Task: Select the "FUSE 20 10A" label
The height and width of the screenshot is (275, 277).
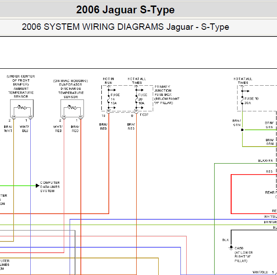Action: (x=143, y=99)
